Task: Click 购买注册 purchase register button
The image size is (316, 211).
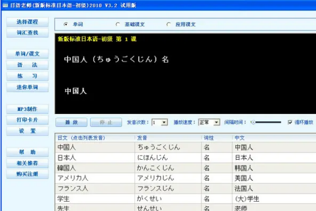Action: tap(28, 174)
